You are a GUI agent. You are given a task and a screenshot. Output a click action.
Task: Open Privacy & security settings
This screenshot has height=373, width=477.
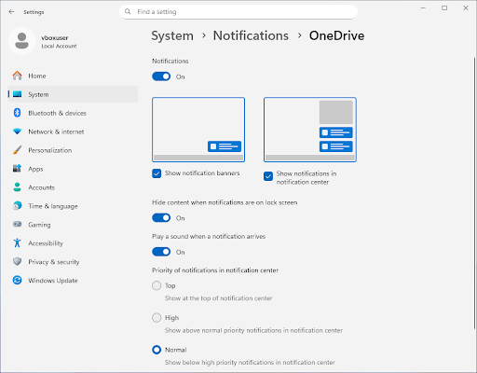[73, 262]
